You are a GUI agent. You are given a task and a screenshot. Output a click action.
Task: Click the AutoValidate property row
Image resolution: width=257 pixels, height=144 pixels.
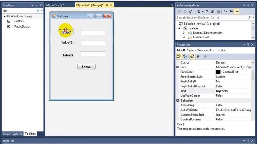pyautogui.click(x=214, y=110)
